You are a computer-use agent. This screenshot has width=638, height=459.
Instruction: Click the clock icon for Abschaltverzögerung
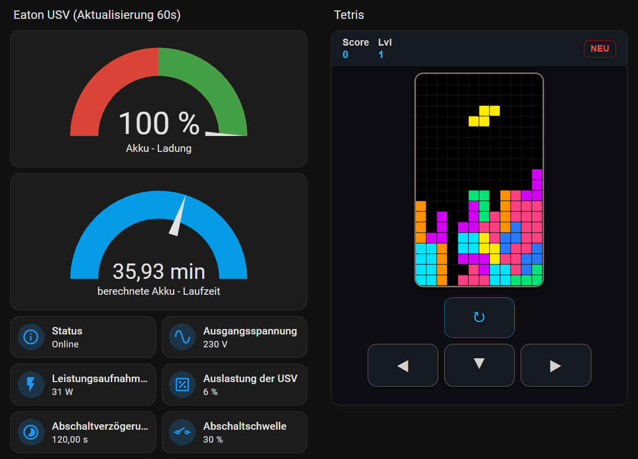pos(31,432)
